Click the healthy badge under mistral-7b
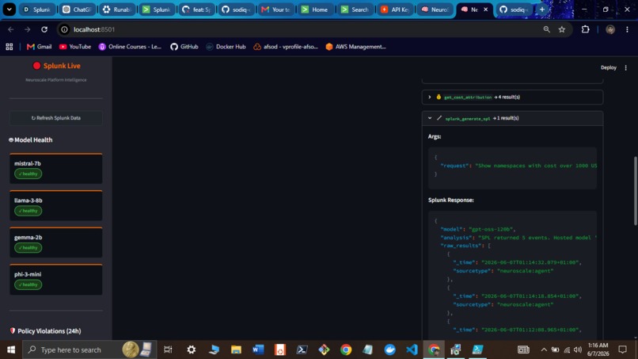The width and height of the screenshot is (638, 359). [x=28, y=174]
